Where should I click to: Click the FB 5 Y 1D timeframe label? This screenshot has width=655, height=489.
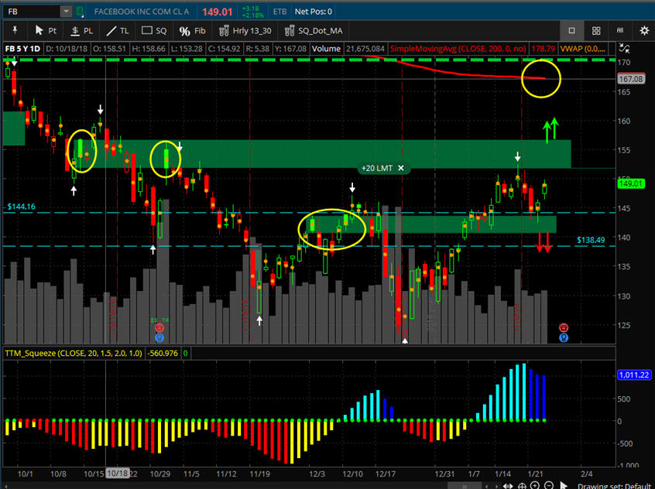coord(22,49)
